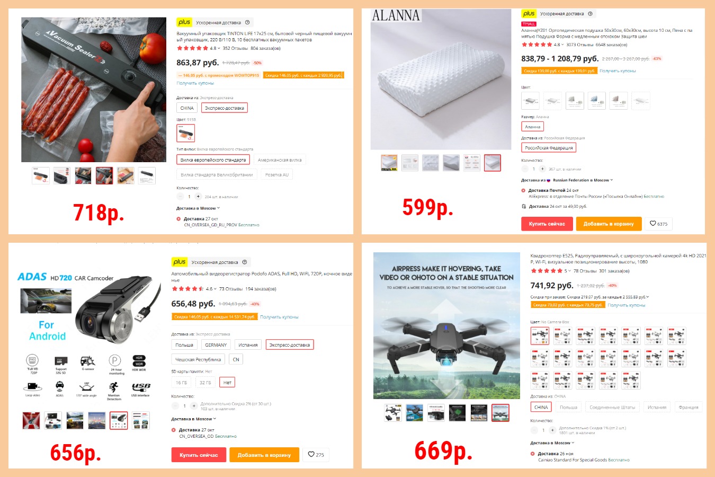Expand drone order discount details chevron
Image resolution: width=715 pixels, height=477 pixels.
click(x=648, y=297)
